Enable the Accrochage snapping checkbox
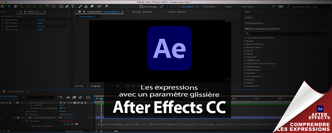Viewport: 332px width, 133px height. point(141,7)
